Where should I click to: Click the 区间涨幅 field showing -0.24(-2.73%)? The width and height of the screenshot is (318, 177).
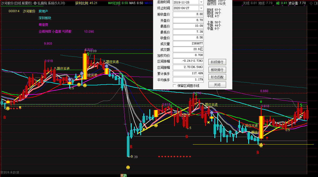(188, 61)
